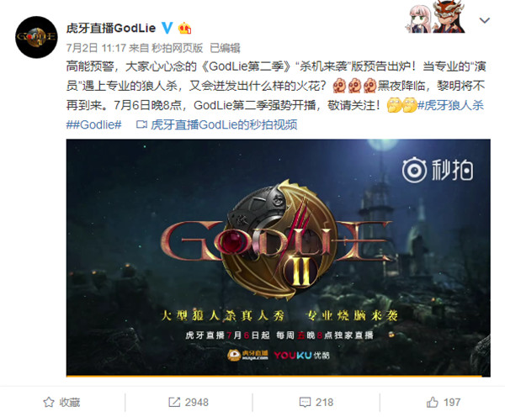Click the 2948 repost count
This screenshot has width=505, height=417.
click(x=196, y=402)
